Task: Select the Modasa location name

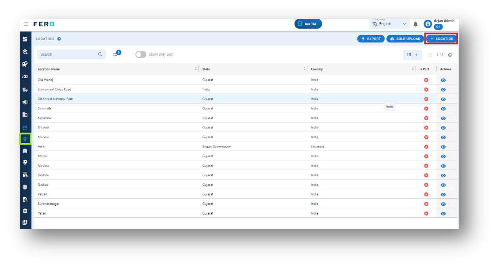Action: pos(44,166)
